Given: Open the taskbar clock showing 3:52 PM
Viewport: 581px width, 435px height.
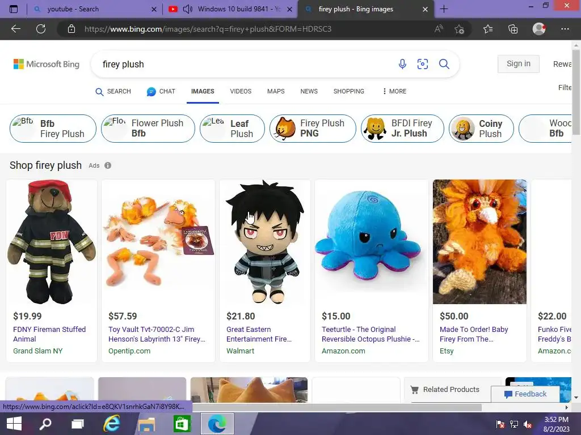Looking at the screenshot, I should tap(556, 424).
